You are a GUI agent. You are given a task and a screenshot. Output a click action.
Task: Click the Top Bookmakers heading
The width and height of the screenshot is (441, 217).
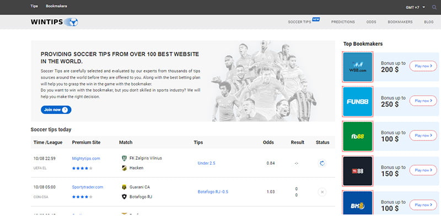pyautogui.click(x=363, y=44)
